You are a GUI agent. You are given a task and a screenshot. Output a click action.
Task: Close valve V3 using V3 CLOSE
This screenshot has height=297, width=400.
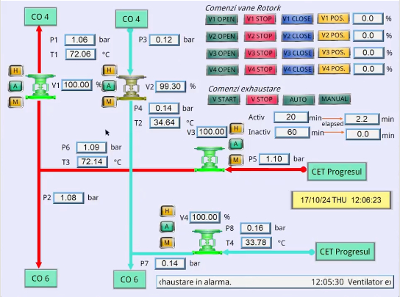pyautogui.click(x=298, y=54)
